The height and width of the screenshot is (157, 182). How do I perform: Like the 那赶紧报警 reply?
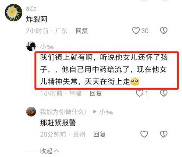point(144,134)
